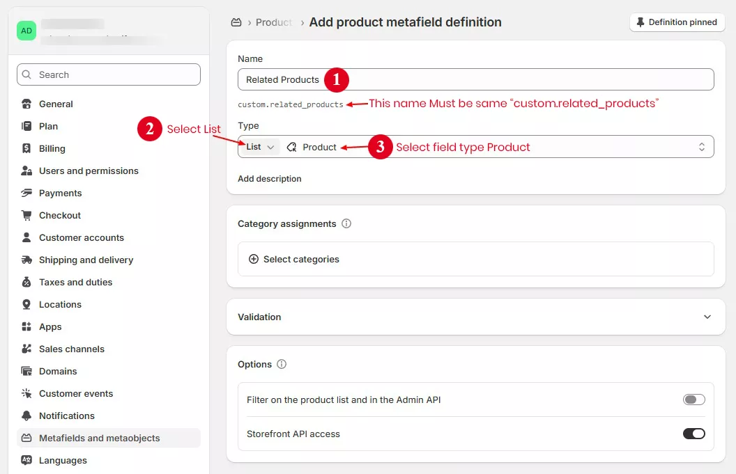This screenshot has height=474, width=736.
Task: Open the List type dropdown
Action: coord(259,147)
